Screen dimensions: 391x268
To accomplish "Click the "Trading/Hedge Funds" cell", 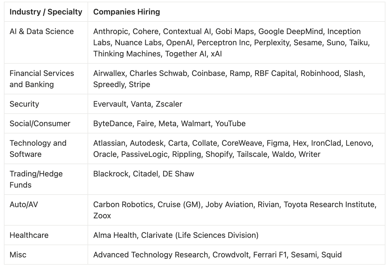I will (36, 179).
